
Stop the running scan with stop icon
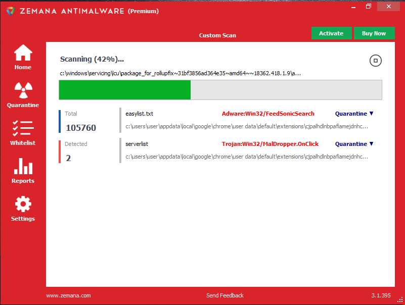click(x=375, y=61)
